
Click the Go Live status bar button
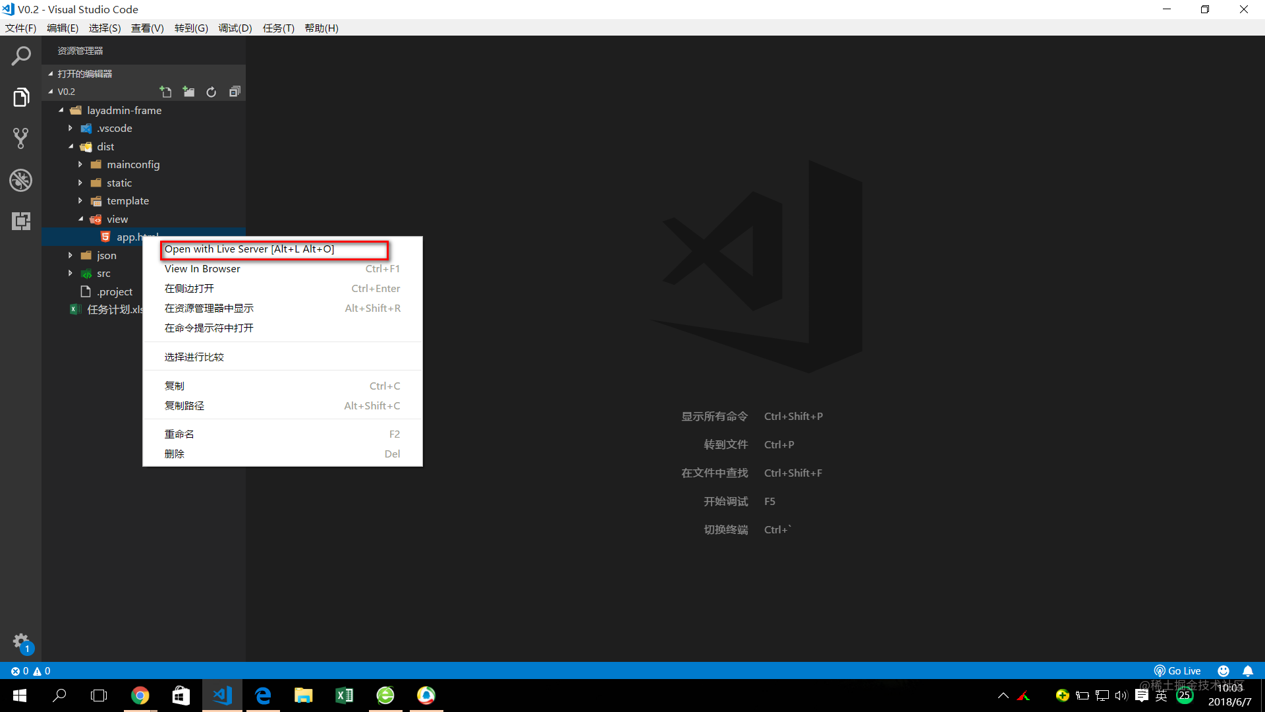tap(1181, 670)
